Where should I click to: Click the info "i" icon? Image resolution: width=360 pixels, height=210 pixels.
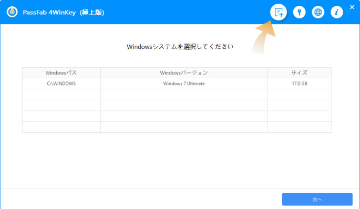(337, 12)
